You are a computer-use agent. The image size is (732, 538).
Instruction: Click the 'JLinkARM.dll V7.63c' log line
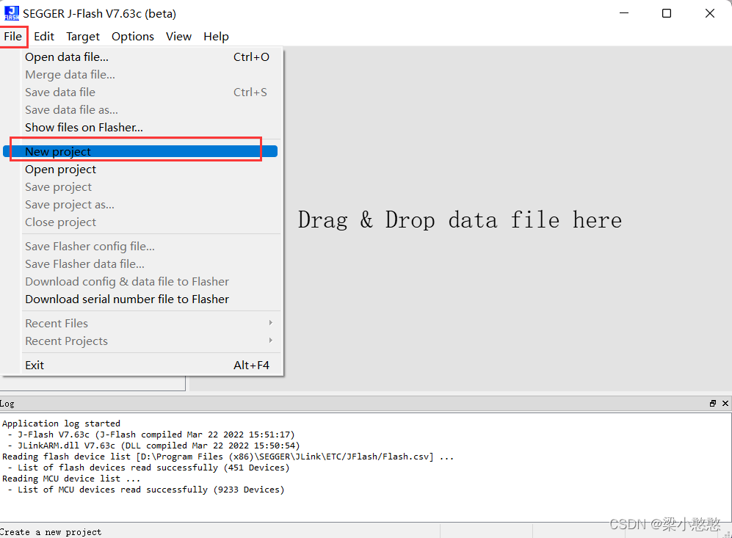(153, 446)
